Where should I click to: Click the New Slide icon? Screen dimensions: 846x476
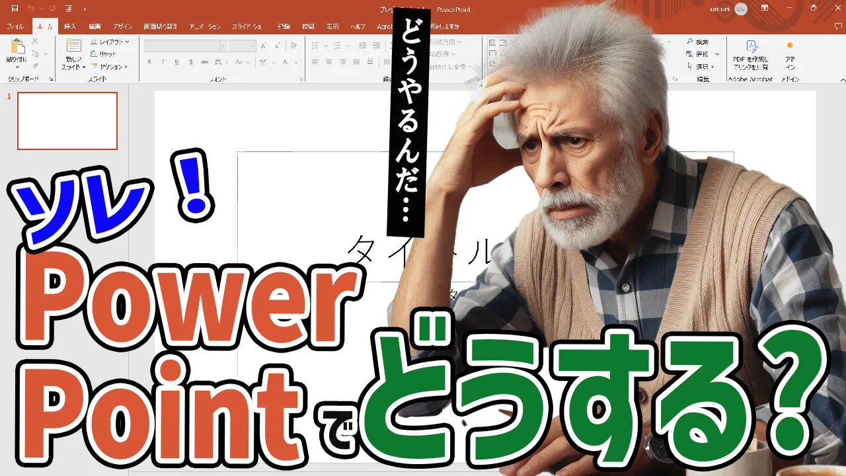[73, 48]
